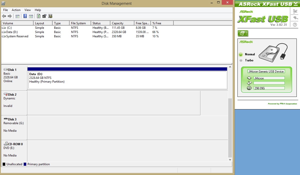The height and width of the screenshot is (175, 300).
Task: Sort by the Layout column header
Action: click(43, 23)
